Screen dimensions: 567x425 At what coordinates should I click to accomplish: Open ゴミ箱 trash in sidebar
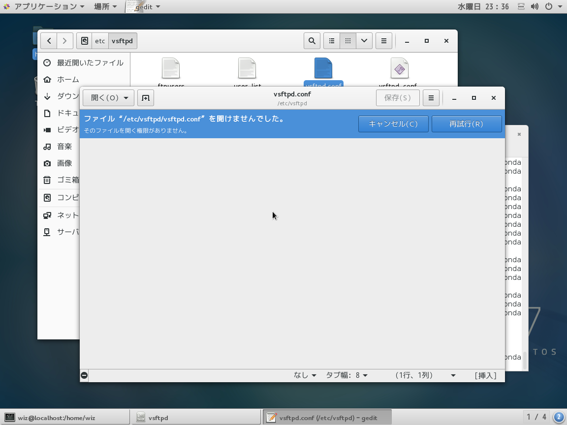click(60, 180)
